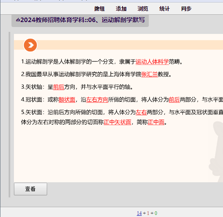Click 同步 to sync the collection
This screenshot has width=223, height=217.
[x=186, y=9]
